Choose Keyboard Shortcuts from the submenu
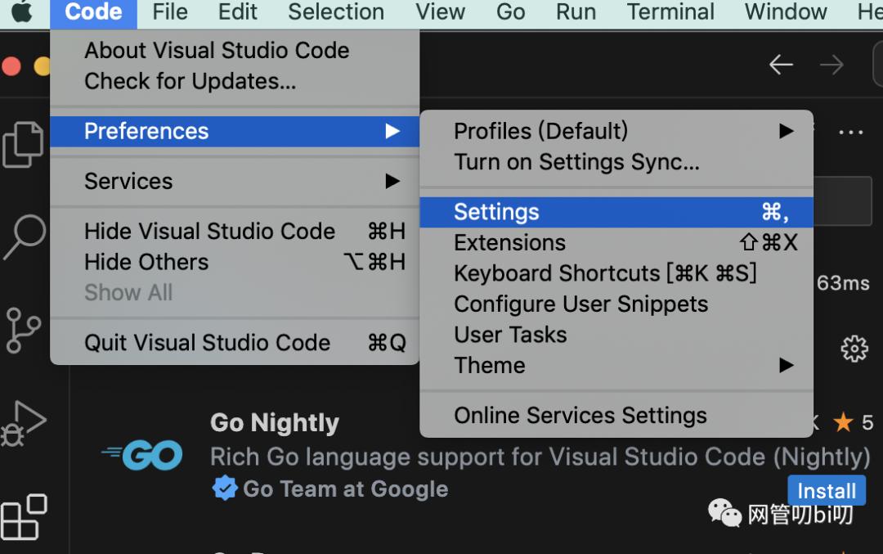The height and width of the screenshot is (554, 883). click(x=605, y=273)
